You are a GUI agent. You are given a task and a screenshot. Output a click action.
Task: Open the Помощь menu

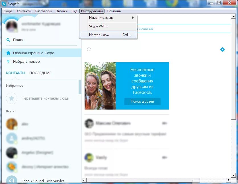coord(114,11)
